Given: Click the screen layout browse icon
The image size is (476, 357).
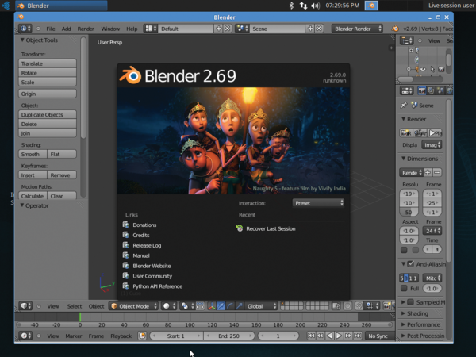Looking at the screenshot, I should pyautogui.click(x=150, y=29).
